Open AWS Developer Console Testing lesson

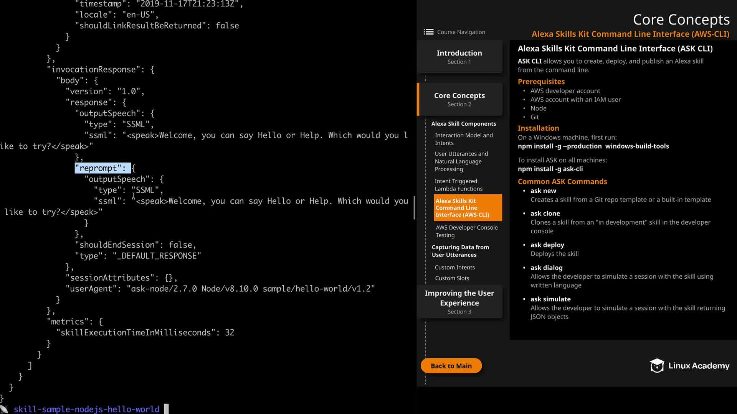coord(466,232)
